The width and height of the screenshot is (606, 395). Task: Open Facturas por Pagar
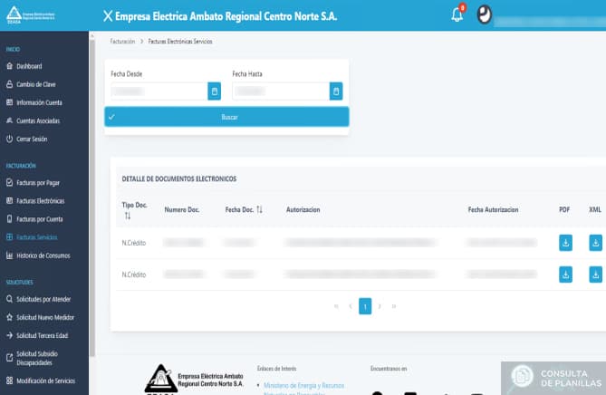pos(33,183)
